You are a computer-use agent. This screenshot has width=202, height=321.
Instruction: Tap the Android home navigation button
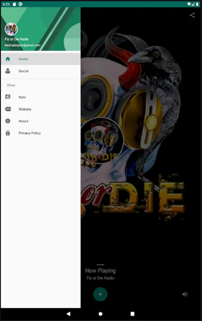coord(100,314)
